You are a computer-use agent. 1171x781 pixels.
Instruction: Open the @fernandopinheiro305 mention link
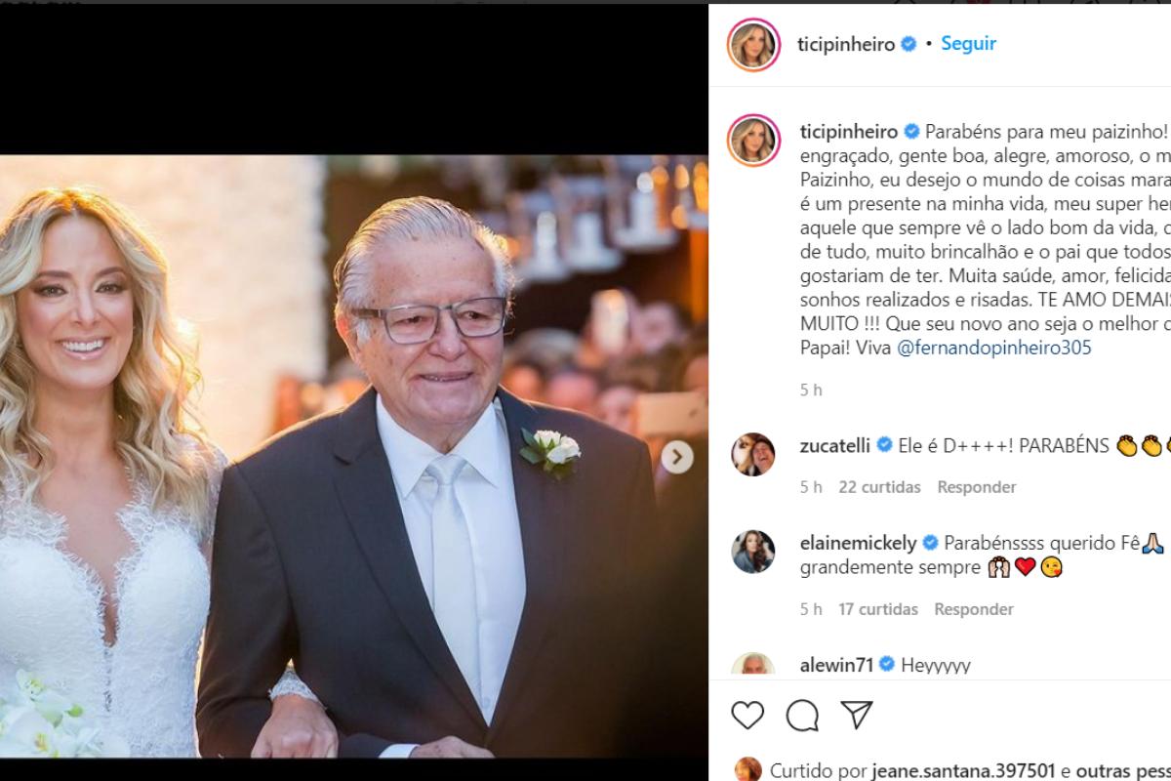point(993,348)
